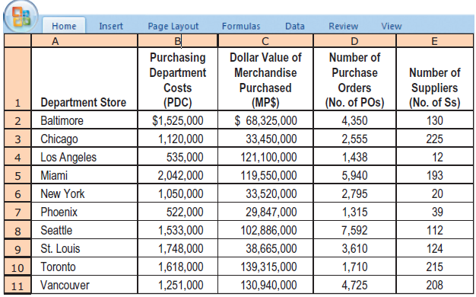Select column E header
Image resolution: width=476 pixels, height=297 pixels.
coord(435,40)
